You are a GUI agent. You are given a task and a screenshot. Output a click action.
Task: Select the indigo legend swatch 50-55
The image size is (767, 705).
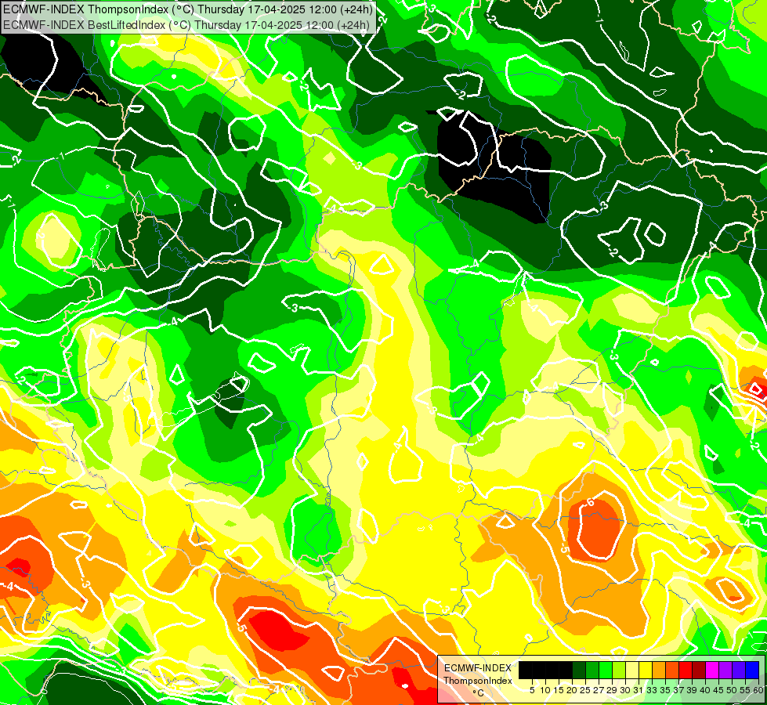(x=739, y=670)
